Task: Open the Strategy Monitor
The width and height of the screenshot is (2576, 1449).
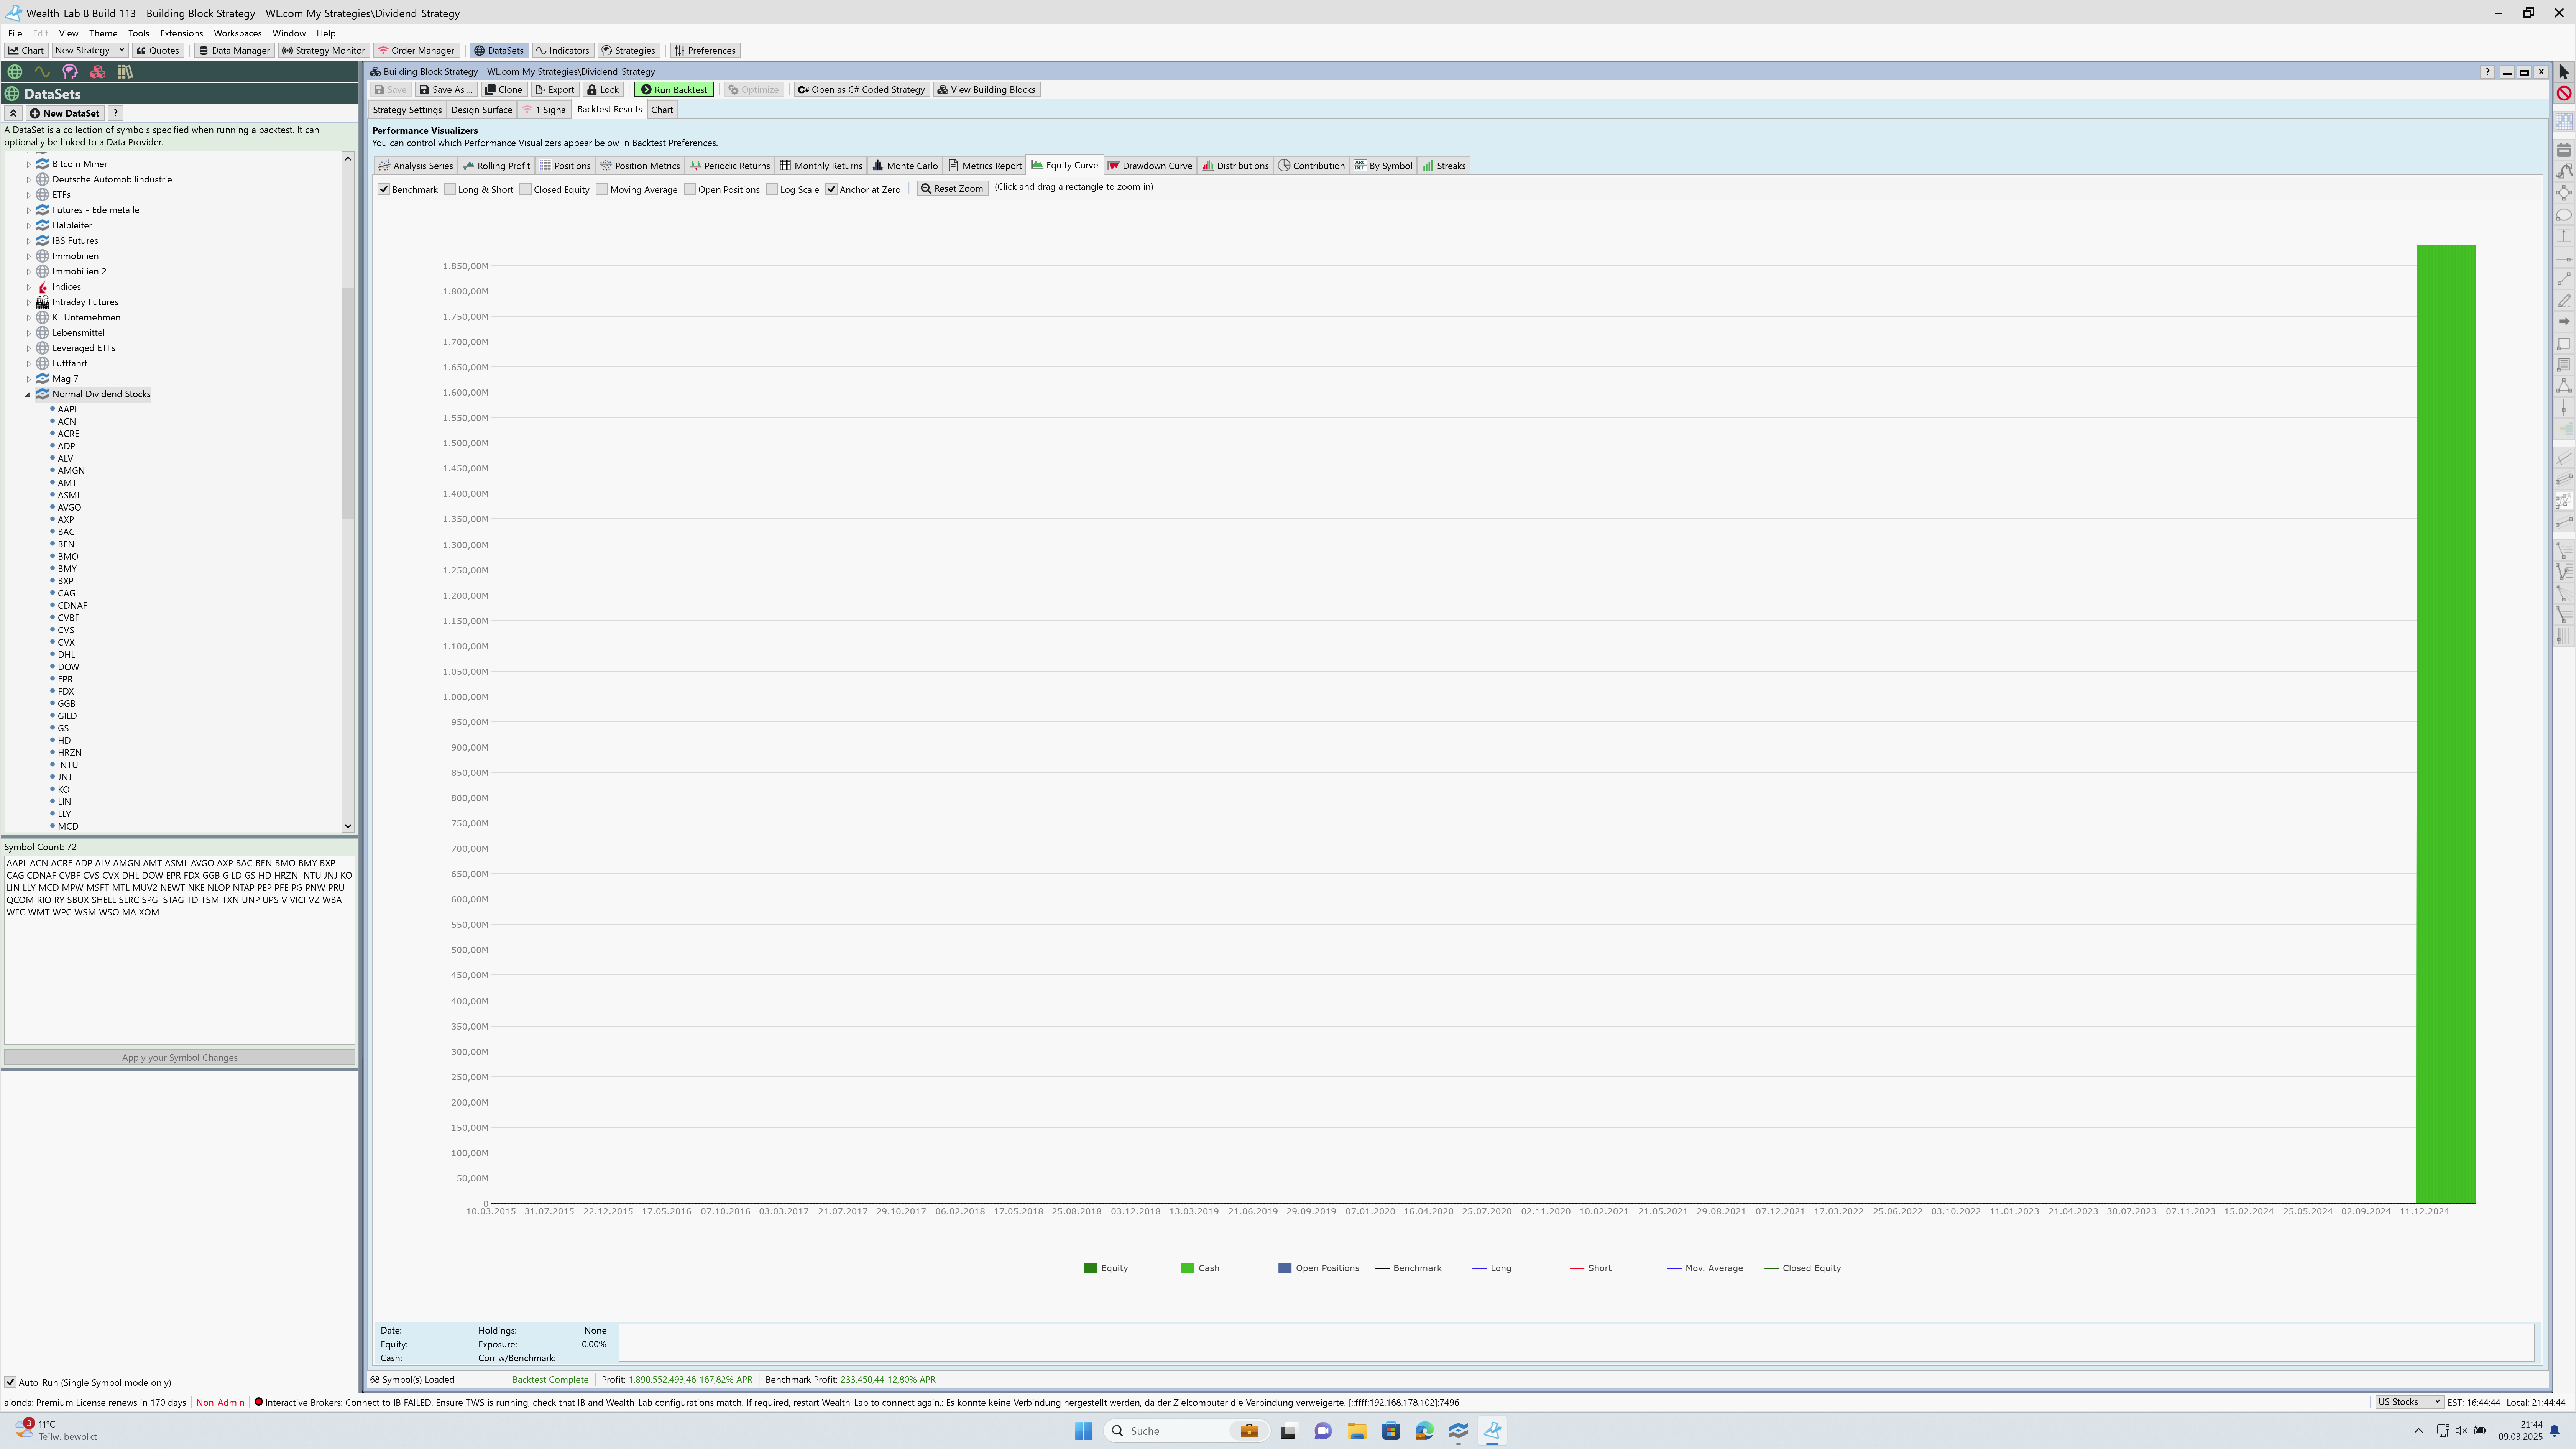Action: click(323, 50)
